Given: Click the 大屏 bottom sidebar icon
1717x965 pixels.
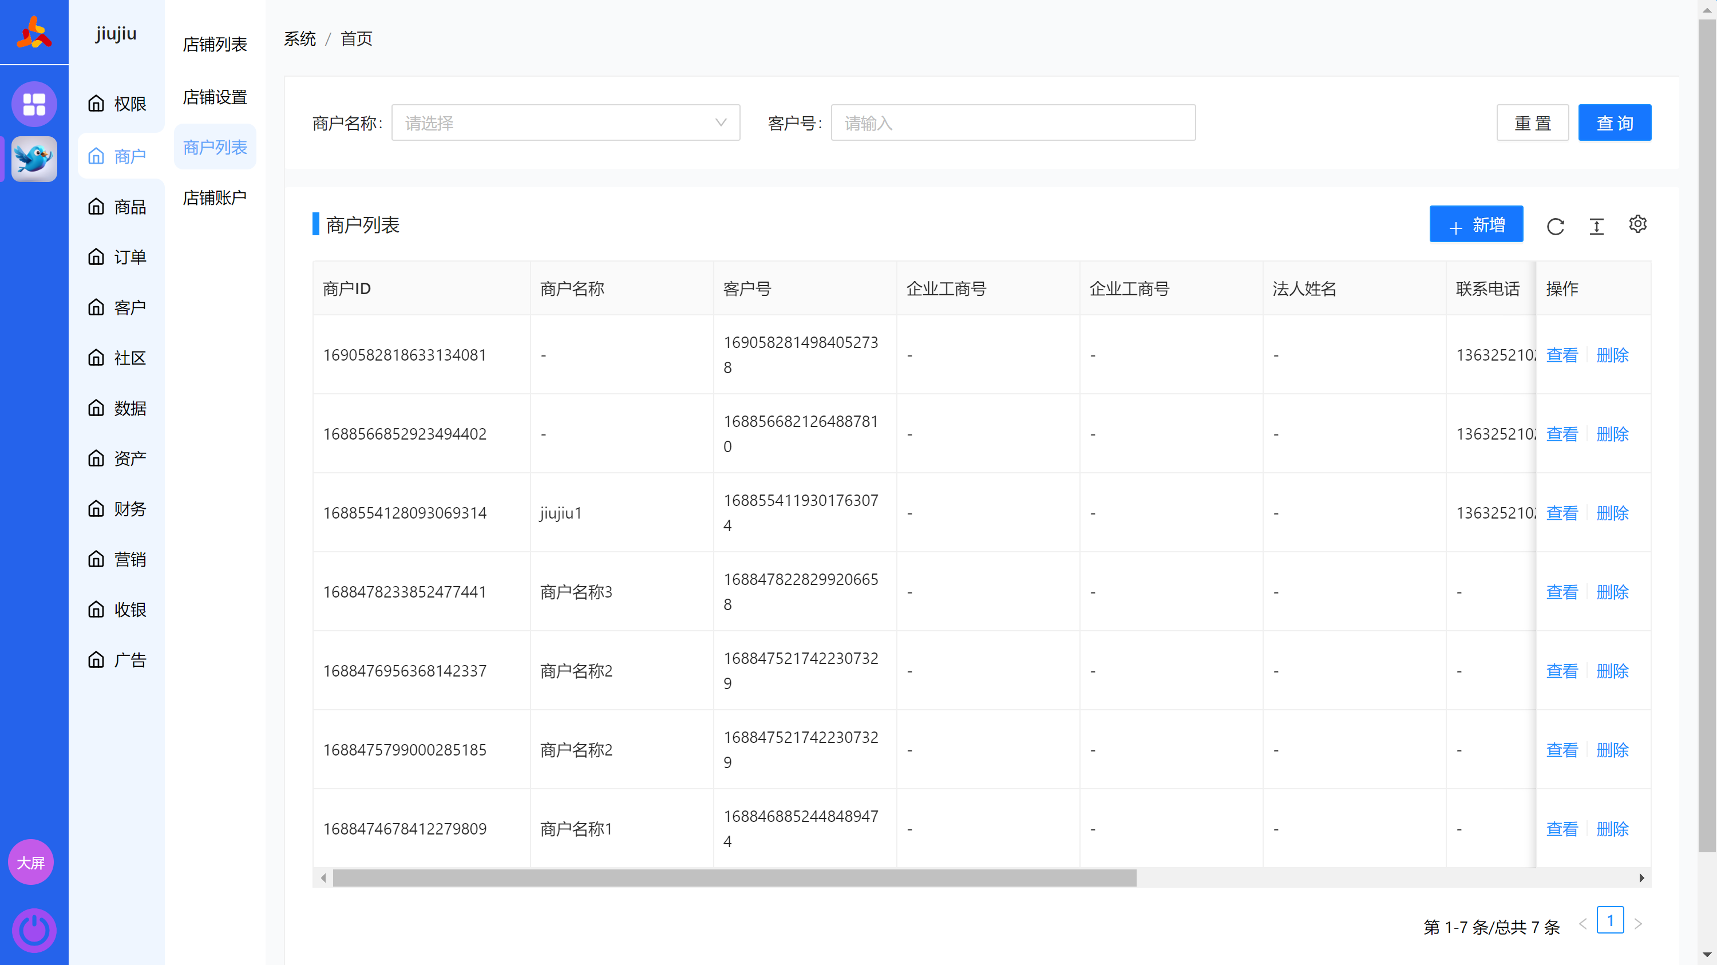Looking at the screenshot, I should [x=33, y=863].
